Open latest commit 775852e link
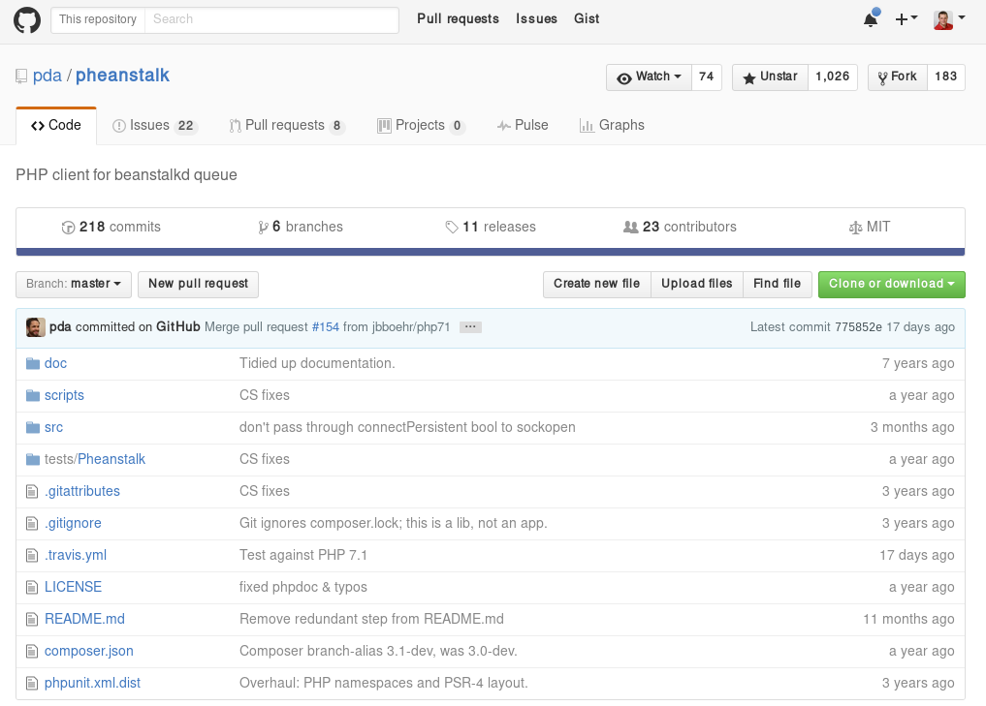Viewport: 986px width, 706px height. [x=858, y=327]
